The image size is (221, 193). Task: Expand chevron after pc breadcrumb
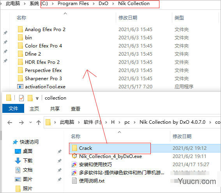[x=134, y=122]
